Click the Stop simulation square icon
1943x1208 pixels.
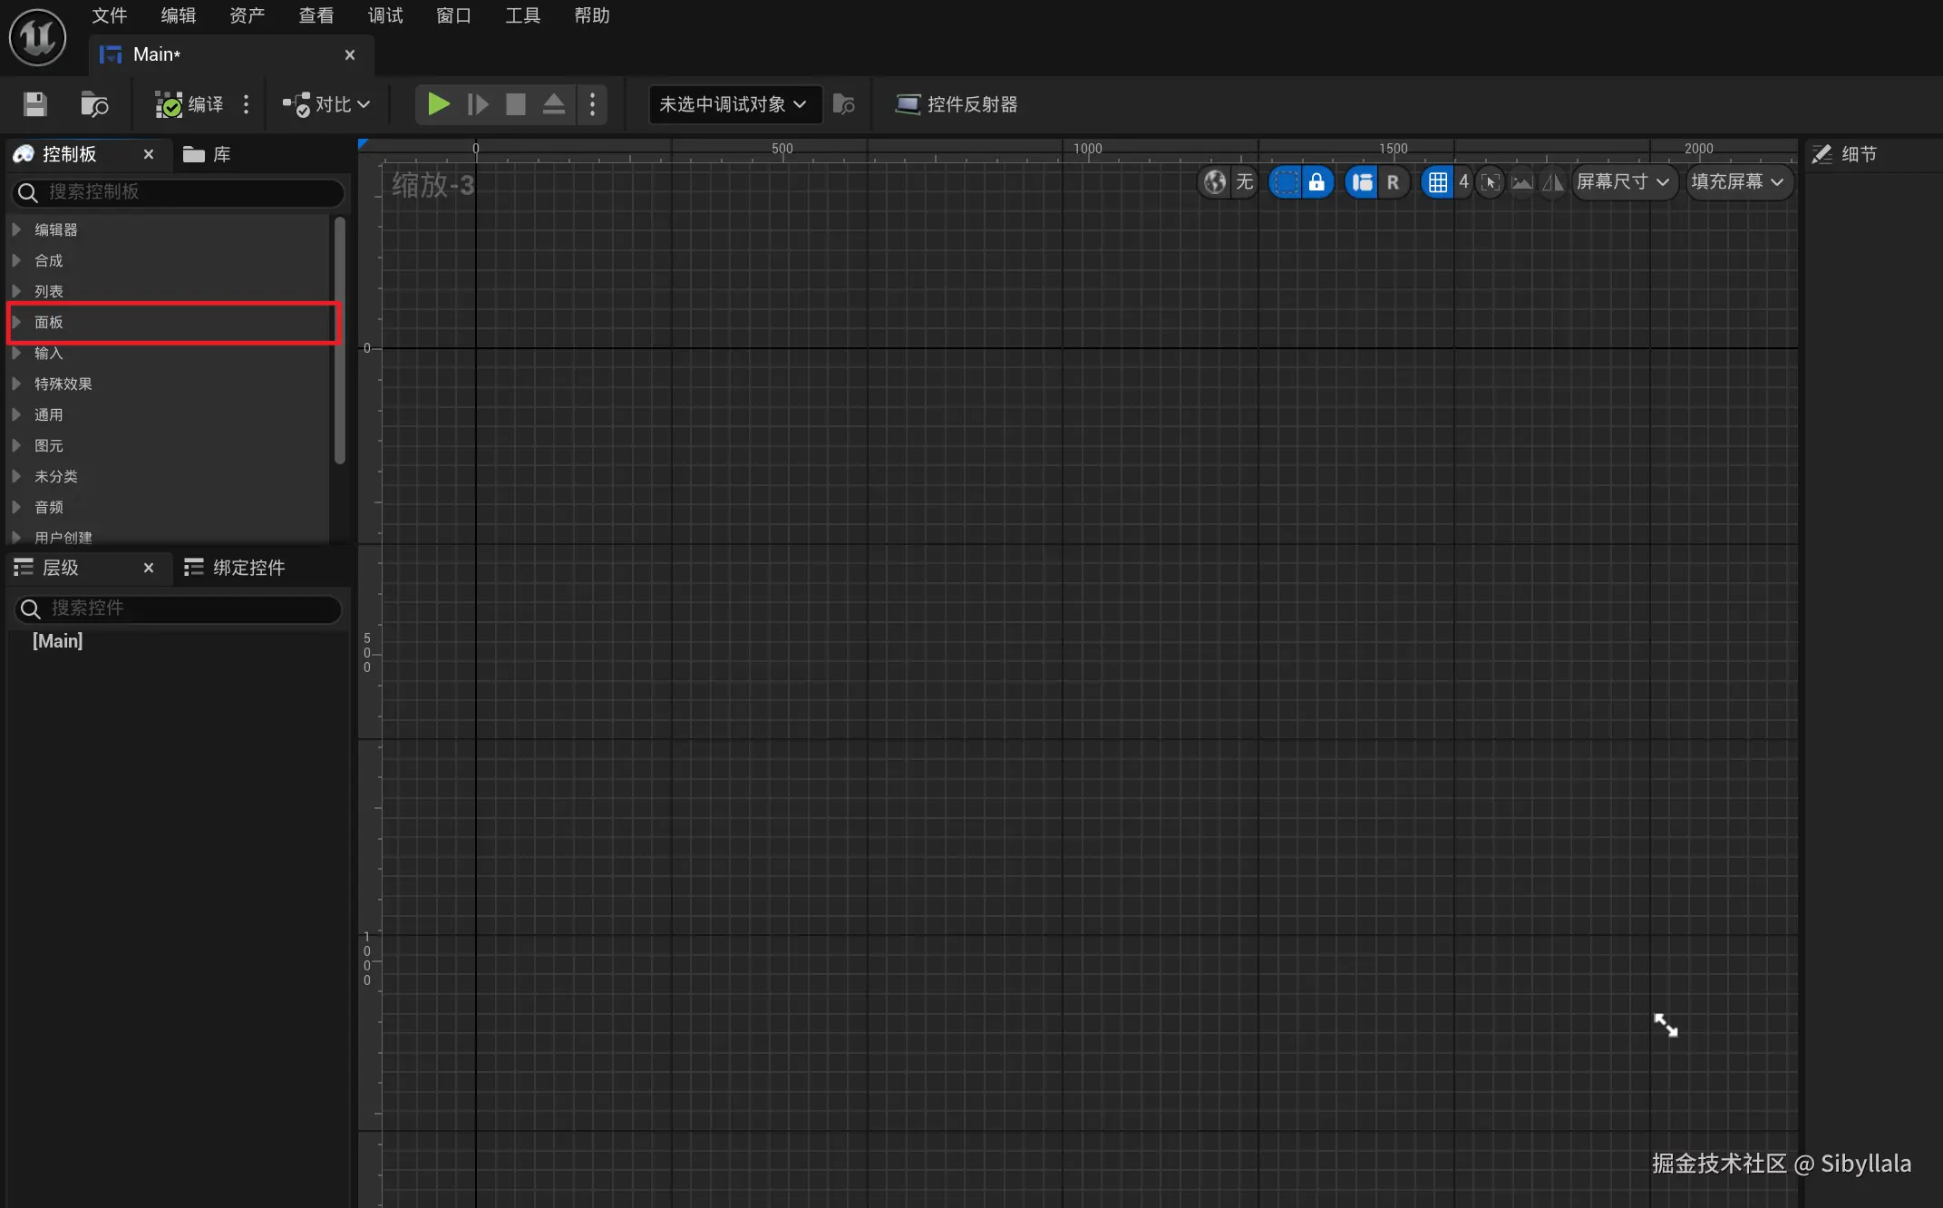pos(515,104)
